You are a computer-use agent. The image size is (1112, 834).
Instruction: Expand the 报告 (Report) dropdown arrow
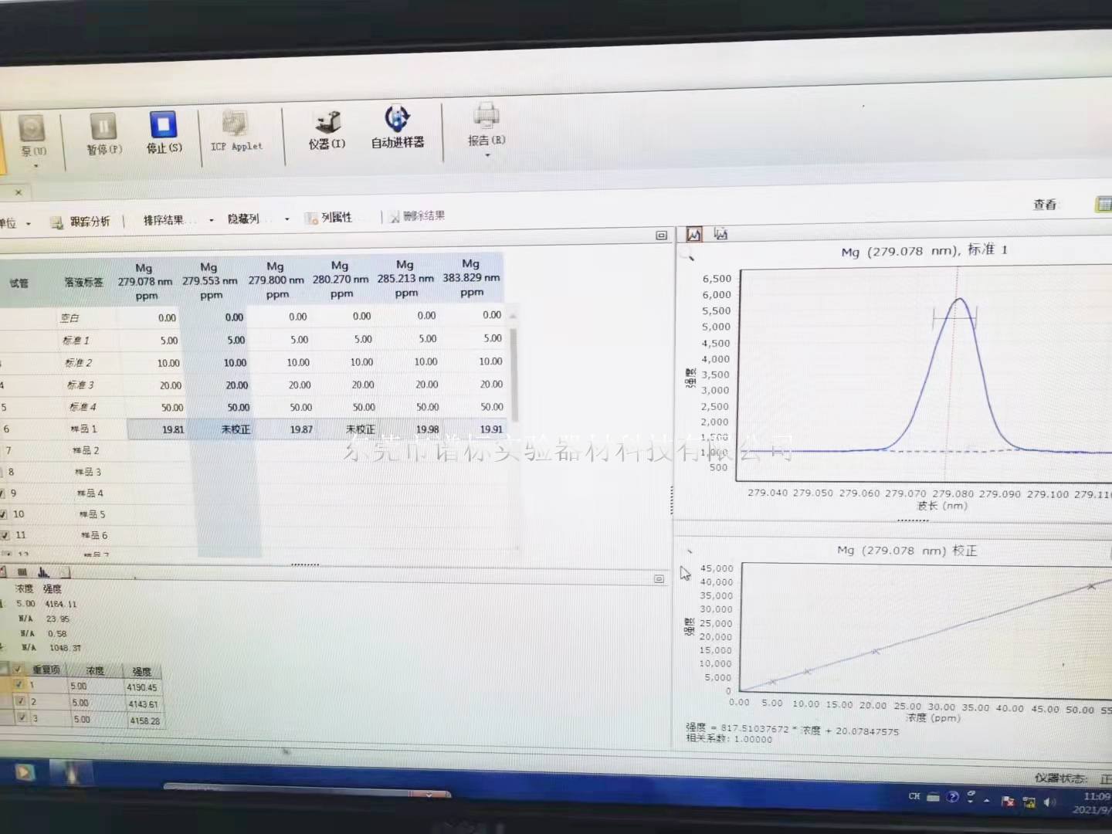487,155
